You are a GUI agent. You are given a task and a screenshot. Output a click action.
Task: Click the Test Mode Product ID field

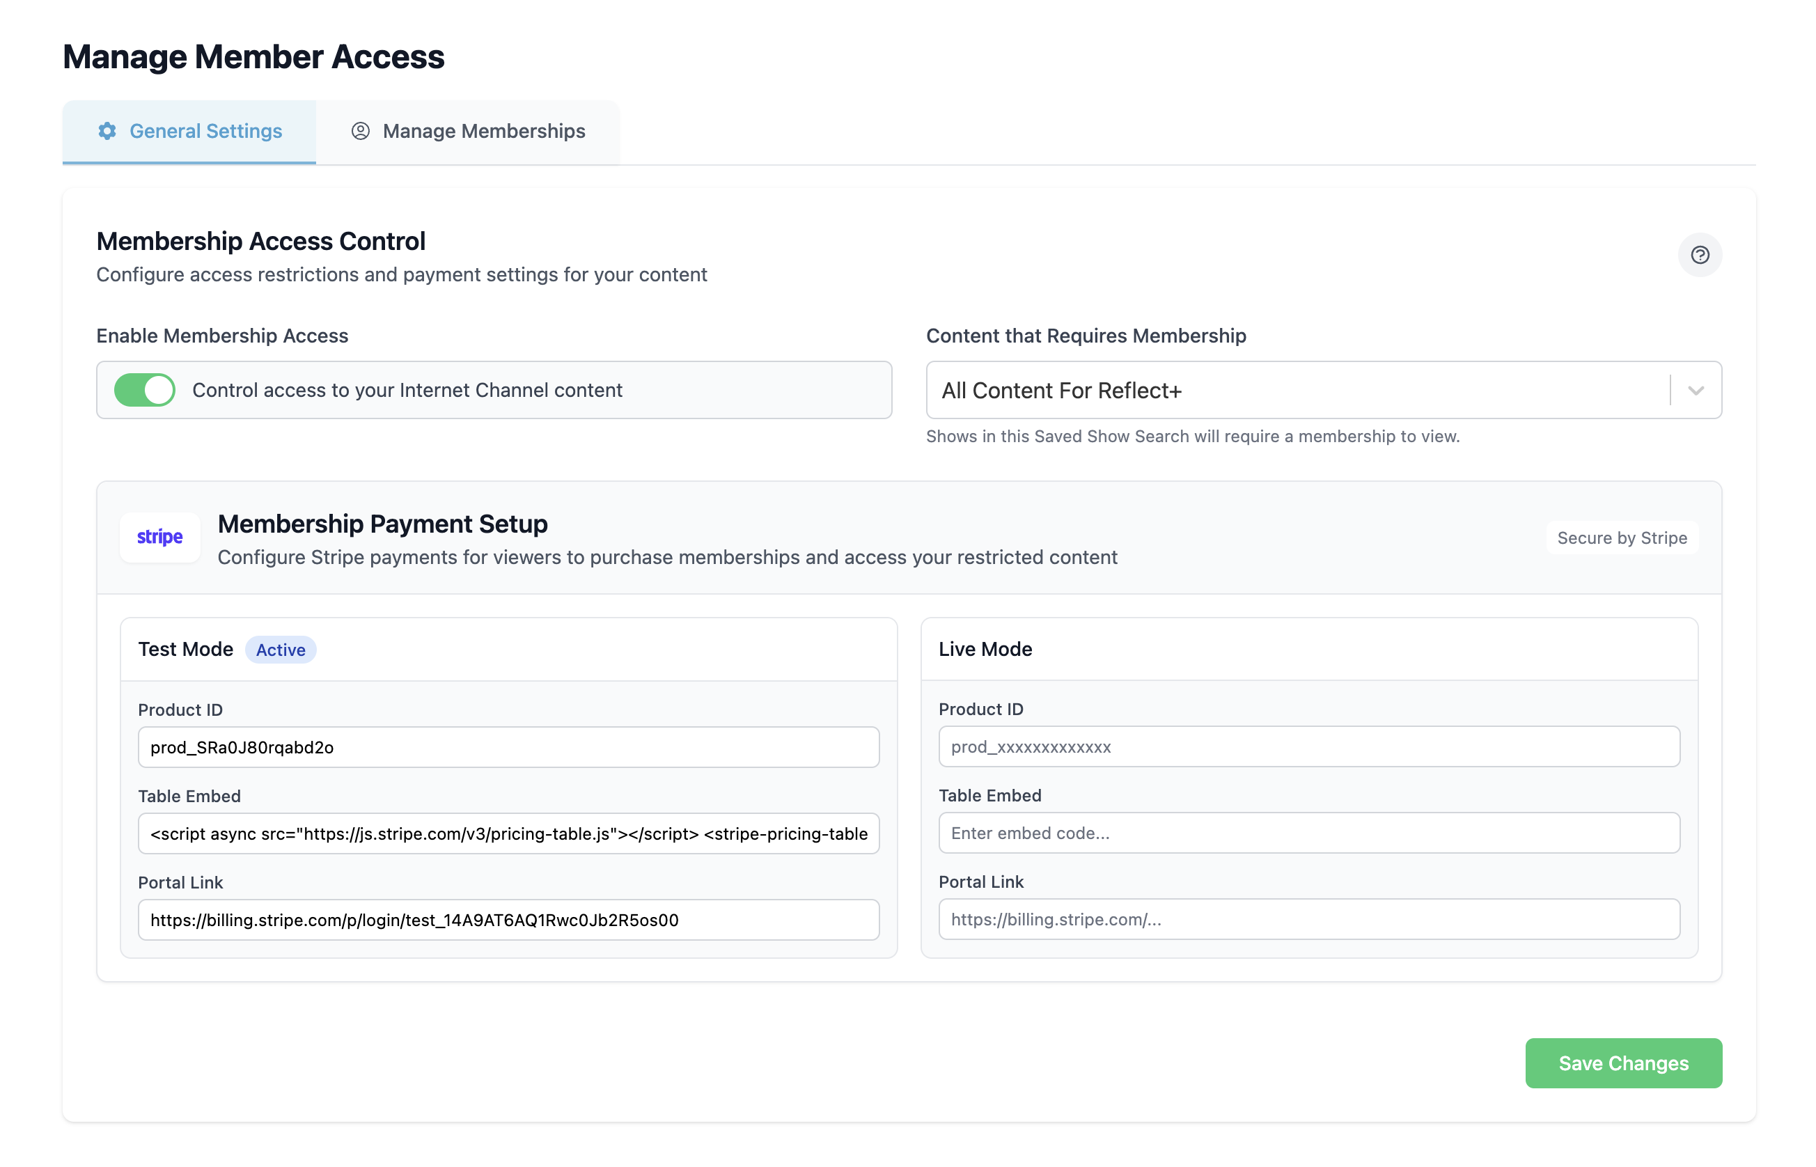[x=508, y=746]
